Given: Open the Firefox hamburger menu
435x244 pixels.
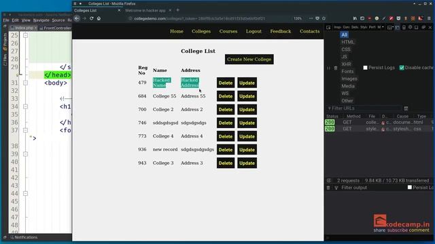Looking at the screenshot, I should click(x=429, y=18).
